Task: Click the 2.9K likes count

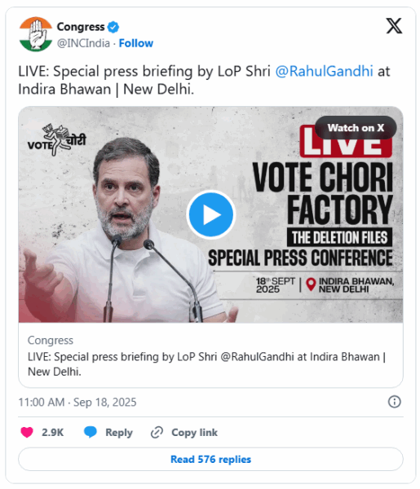Action: click(x=53, y=432)
